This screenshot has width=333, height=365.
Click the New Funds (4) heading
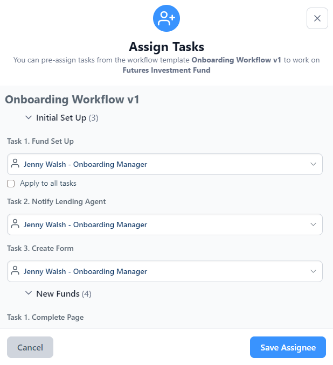click(x=64, y=294)
